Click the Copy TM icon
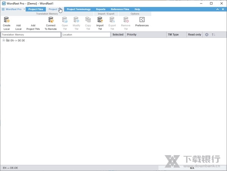The image size is (227, 171). coord(88,20)
